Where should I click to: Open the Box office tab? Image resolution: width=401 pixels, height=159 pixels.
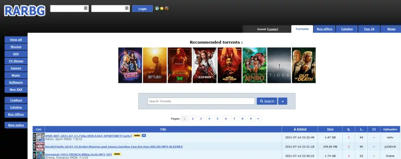[x=325, y=29]
